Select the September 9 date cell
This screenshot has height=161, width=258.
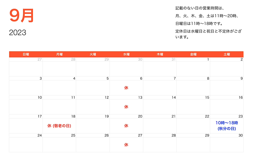(x=241, y=79)
